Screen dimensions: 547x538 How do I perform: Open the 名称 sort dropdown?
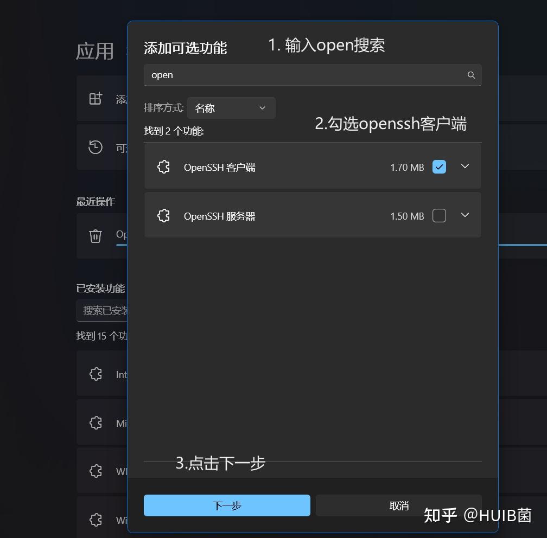pos(231,108)
